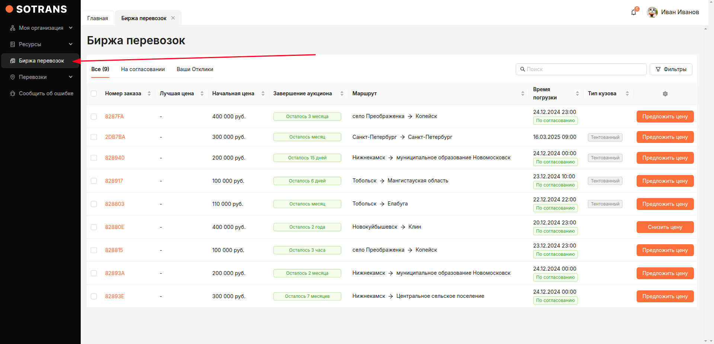Screen dimensions: 714x344
Task: Click the sort icon for Номер заказа
Action: point(149,93)
